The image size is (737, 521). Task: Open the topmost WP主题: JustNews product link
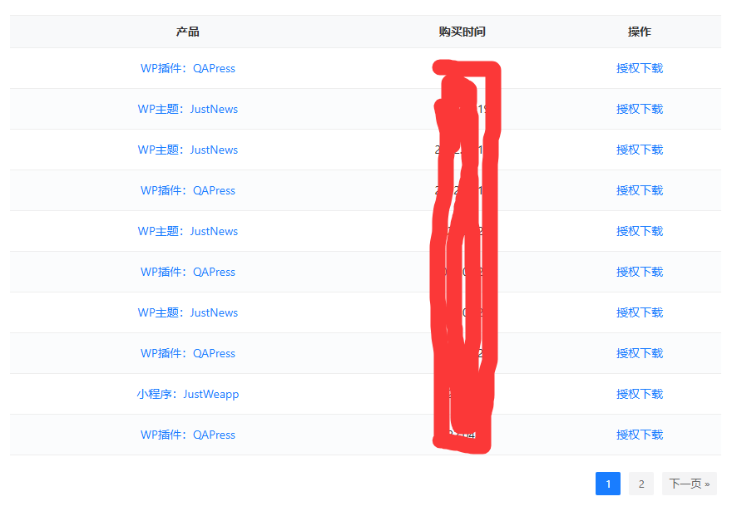[x=187, y=109]
